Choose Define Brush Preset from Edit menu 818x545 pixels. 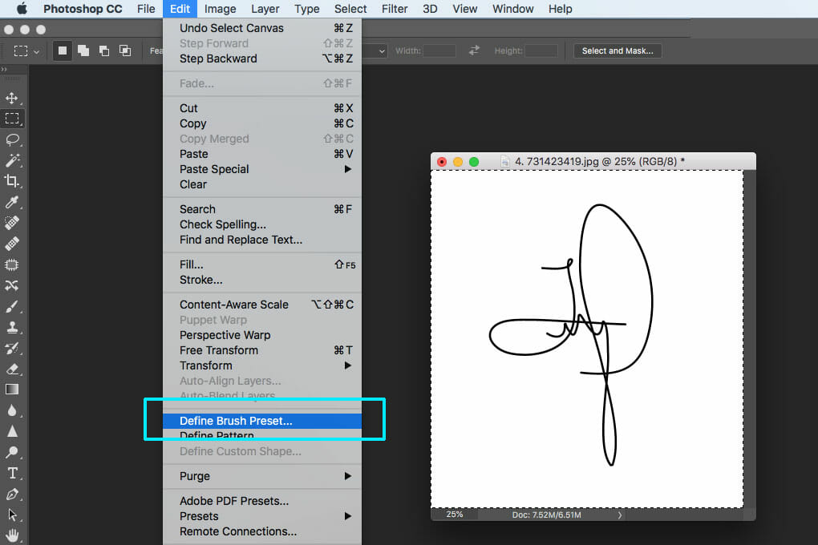tap(236, 421)
